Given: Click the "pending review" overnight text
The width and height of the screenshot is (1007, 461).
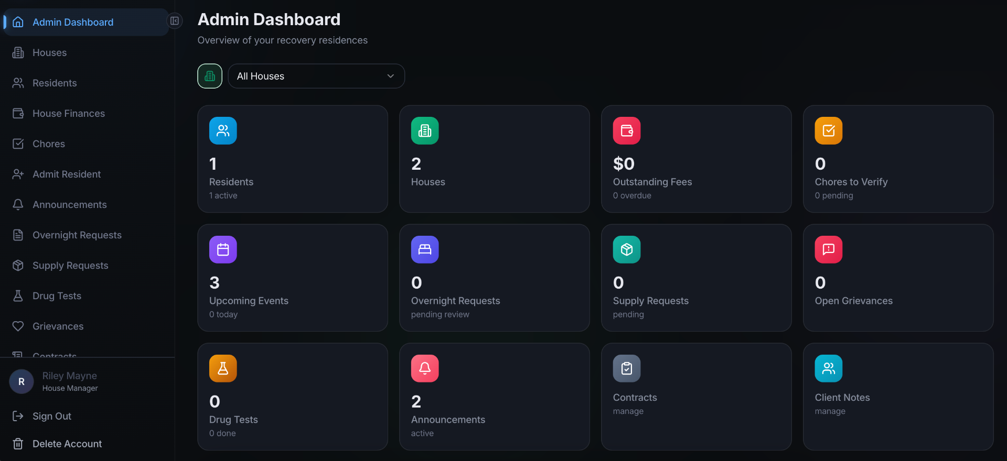Looking at the screenshot, I should point(440,314).
